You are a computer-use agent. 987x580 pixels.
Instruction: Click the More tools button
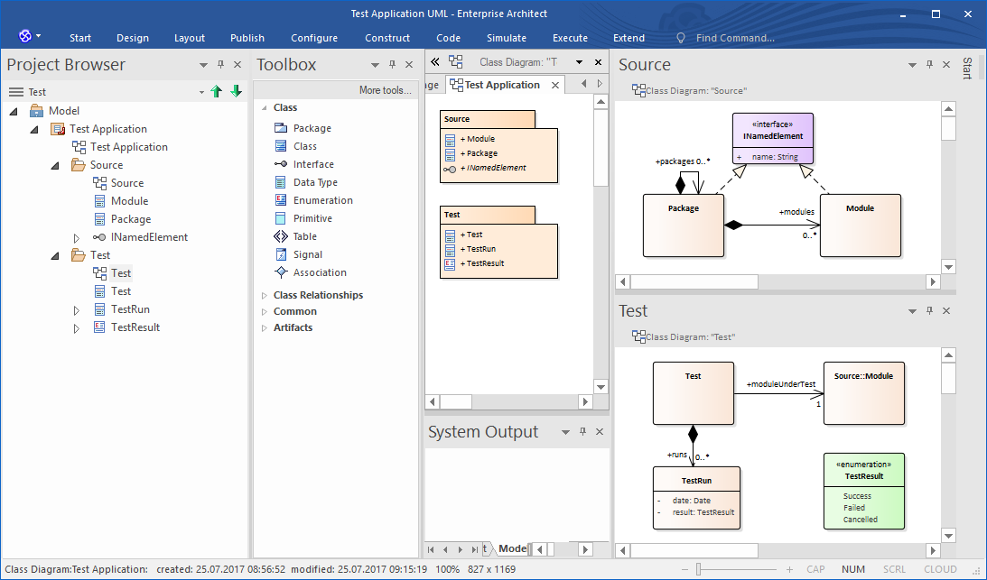(385, 90)
